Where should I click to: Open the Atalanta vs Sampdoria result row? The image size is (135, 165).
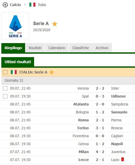click(x=68, y=104)
